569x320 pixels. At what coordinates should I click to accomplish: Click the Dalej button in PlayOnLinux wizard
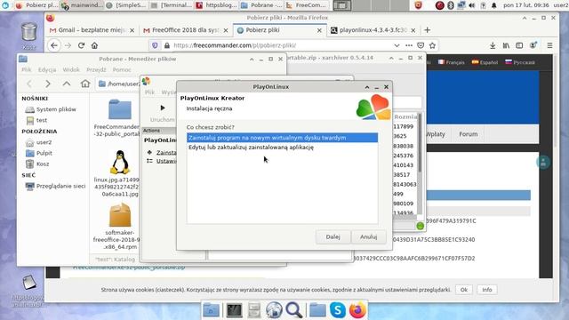coord(333,237)
